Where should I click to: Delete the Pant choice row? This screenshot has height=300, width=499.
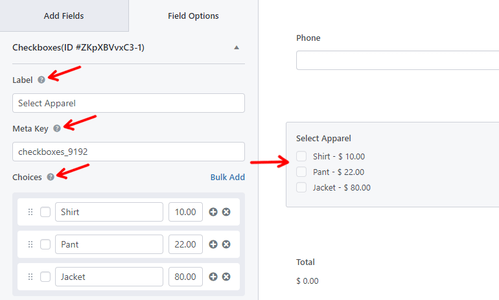coord(226,244)
